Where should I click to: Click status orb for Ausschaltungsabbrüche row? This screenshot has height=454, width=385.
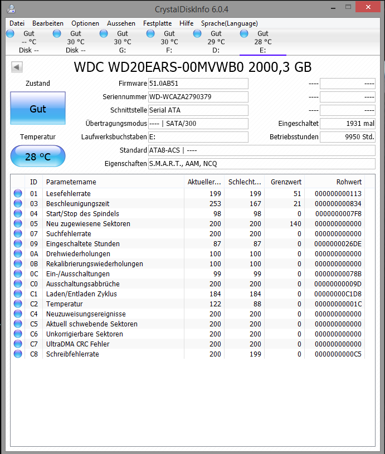(18, 284)
